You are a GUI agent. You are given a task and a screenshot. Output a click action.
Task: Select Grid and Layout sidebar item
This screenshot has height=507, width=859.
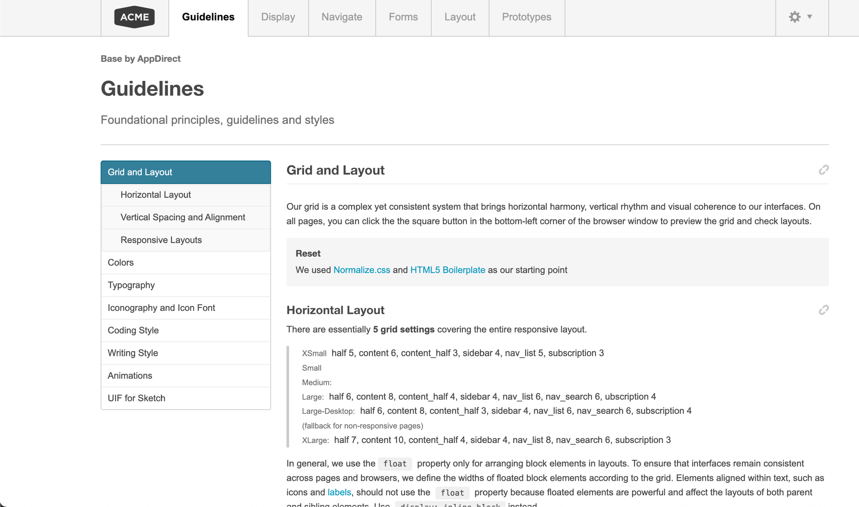(186, 172)
